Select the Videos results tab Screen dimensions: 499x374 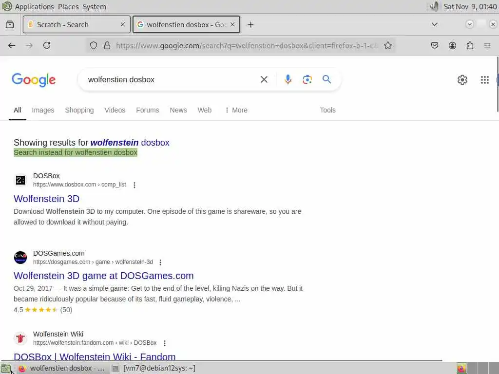tap(115, 110)
